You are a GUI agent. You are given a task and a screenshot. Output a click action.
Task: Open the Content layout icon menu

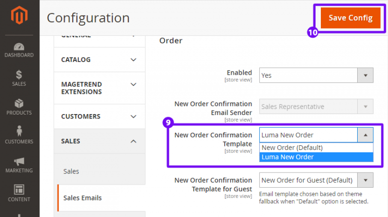click(19, 193)
